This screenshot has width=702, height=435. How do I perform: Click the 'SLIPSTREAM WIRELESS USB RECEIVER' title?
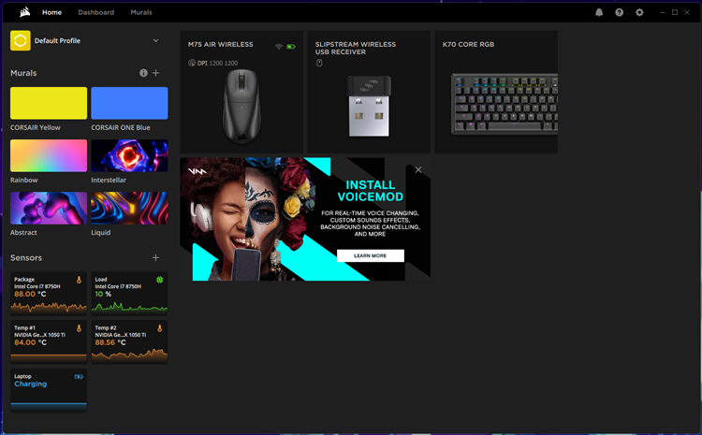pyautogui.click(x=356, y=48)
